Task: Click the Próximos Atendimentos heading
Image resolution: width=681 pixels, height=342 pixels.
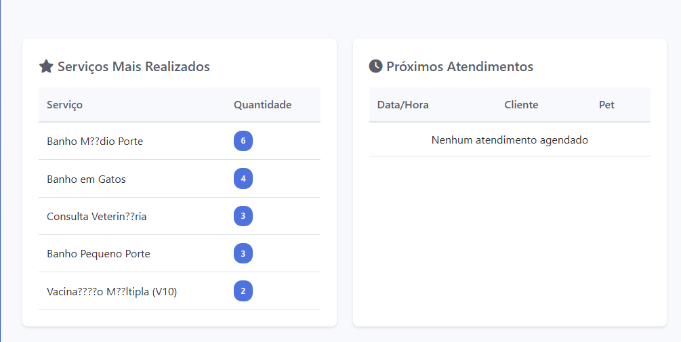Action: point(460,66)
